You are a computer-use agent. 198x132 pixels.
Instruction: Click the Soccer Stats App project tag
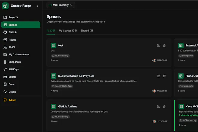coord(62,86)
